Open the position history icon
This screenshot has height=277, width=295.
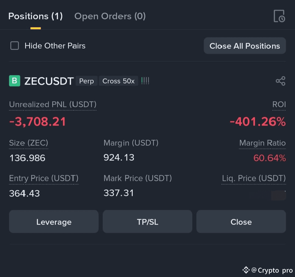pyautogui.click(x=279, y=16)
